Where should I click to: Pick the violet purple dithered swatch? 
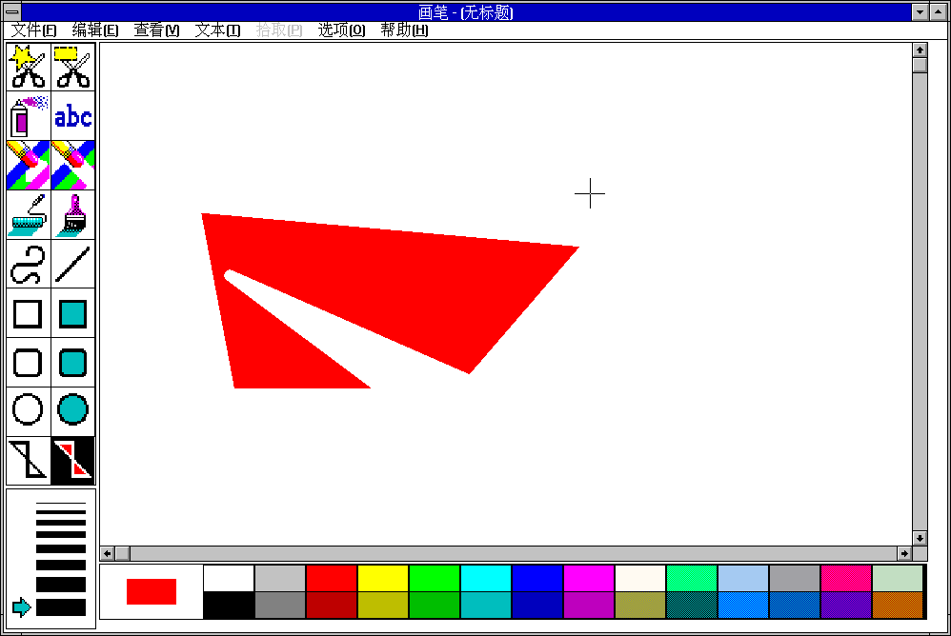coord(846,606)
